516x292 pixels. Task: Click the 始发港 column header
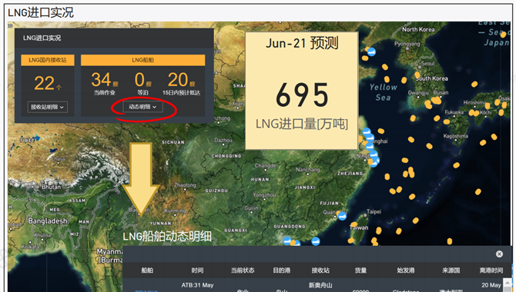(x=406, y=270)
